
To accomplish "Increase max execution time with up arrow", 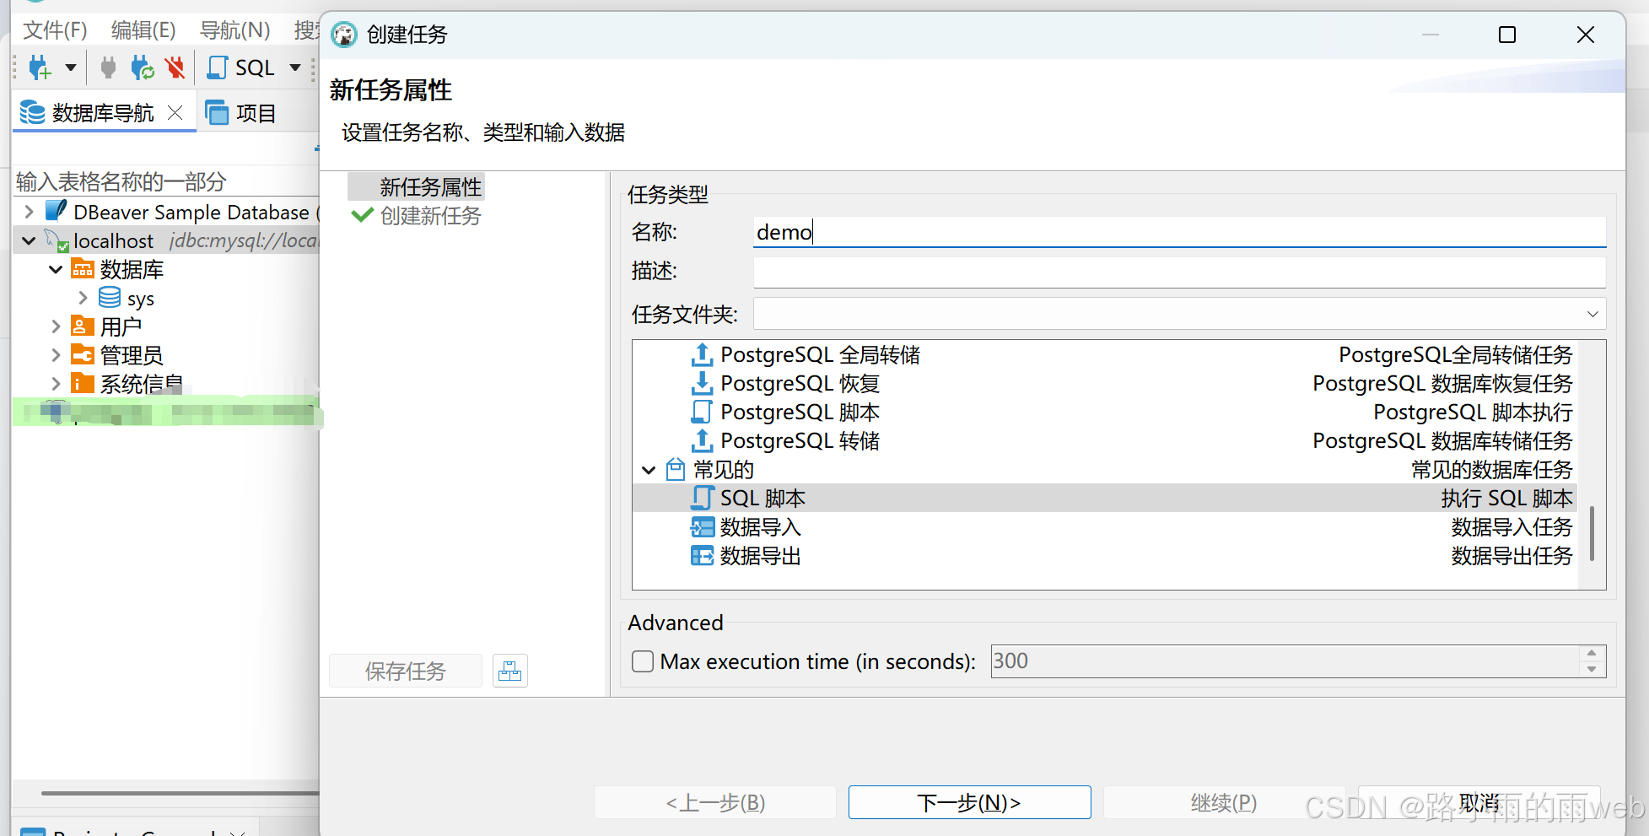I will pyautogui.click(x=1592, y=653).
